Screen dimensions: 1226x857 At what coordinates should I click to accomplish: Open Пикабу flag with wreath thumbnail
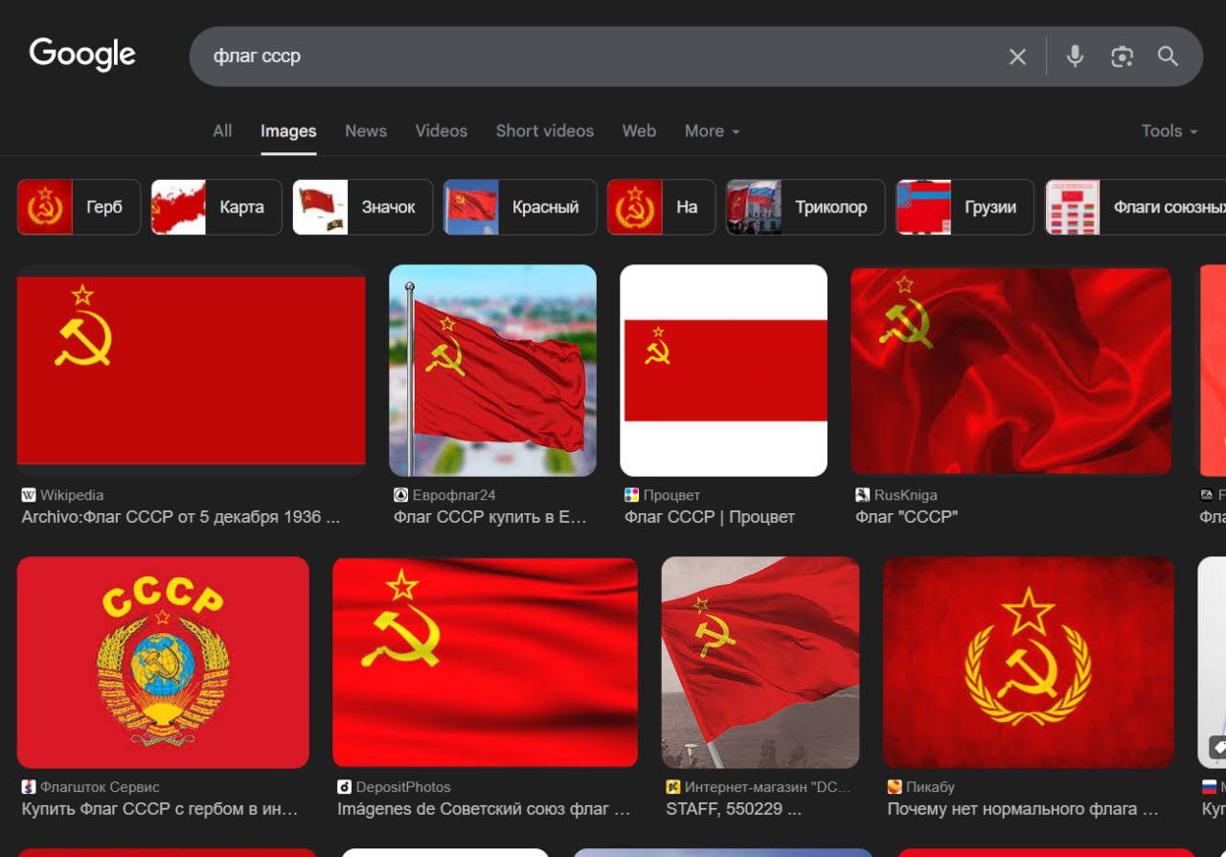1028,662
